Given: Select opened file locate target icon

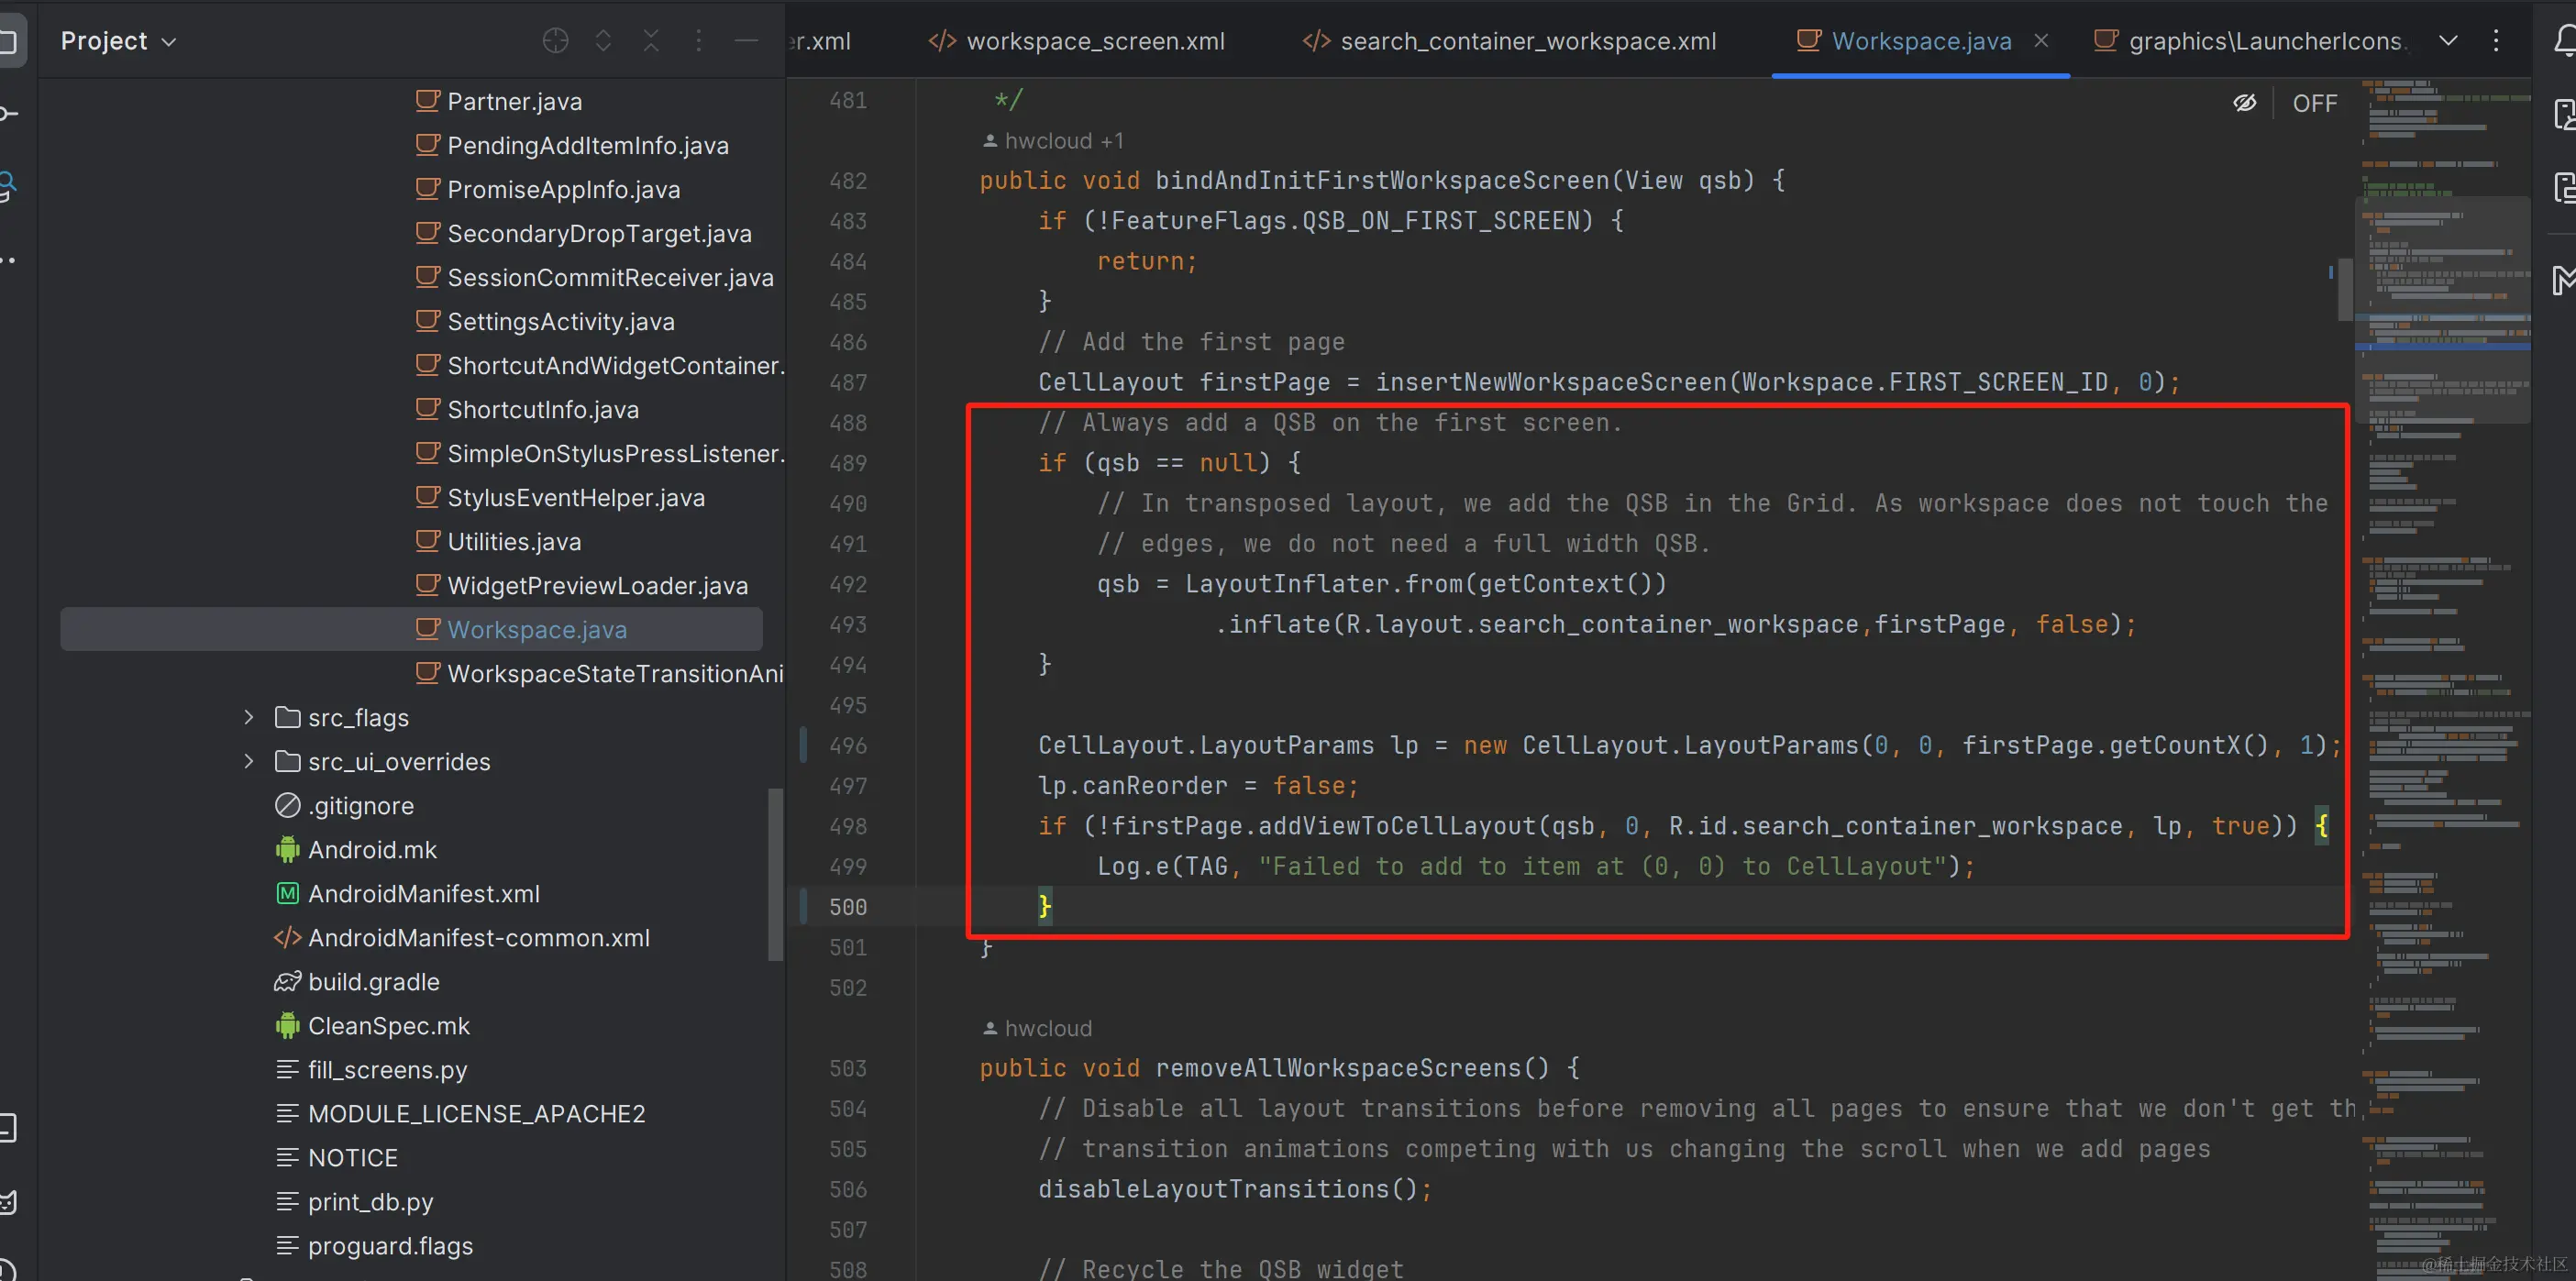Looking at the screenshot, I should 555,40.
